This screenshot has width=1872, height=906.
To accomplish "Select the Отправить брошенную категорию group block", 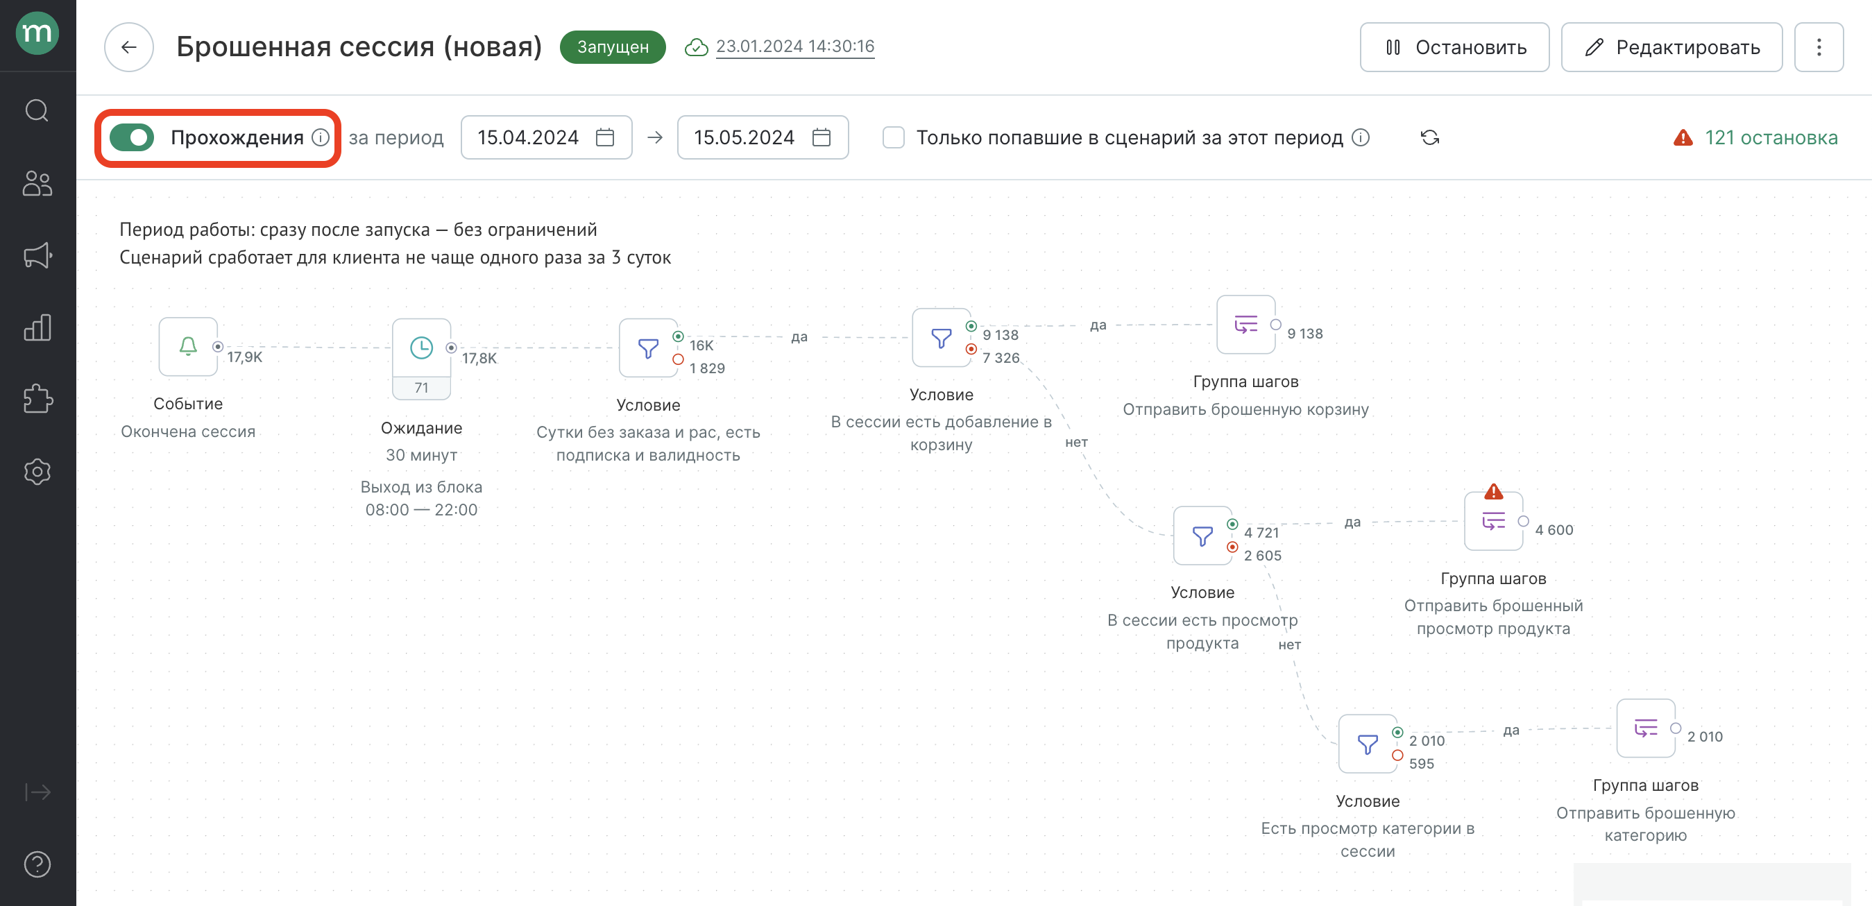I will click(1646, 728).
